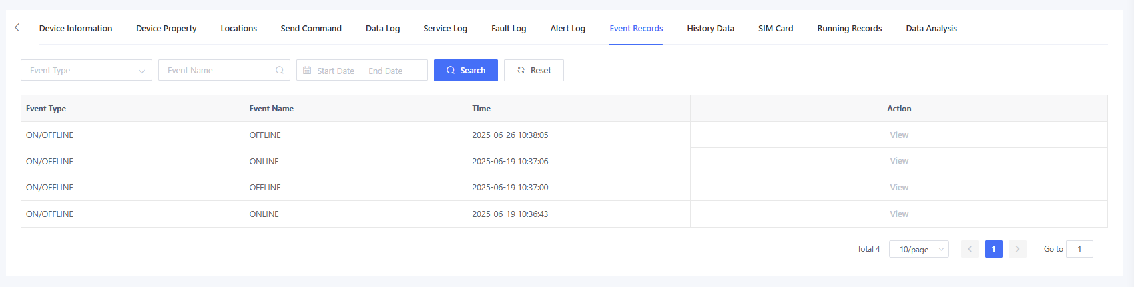Focus the Go to page number field
The height and width of the screenshot is (287, 1134).
pyautogui.click(x=1079, y=249)
